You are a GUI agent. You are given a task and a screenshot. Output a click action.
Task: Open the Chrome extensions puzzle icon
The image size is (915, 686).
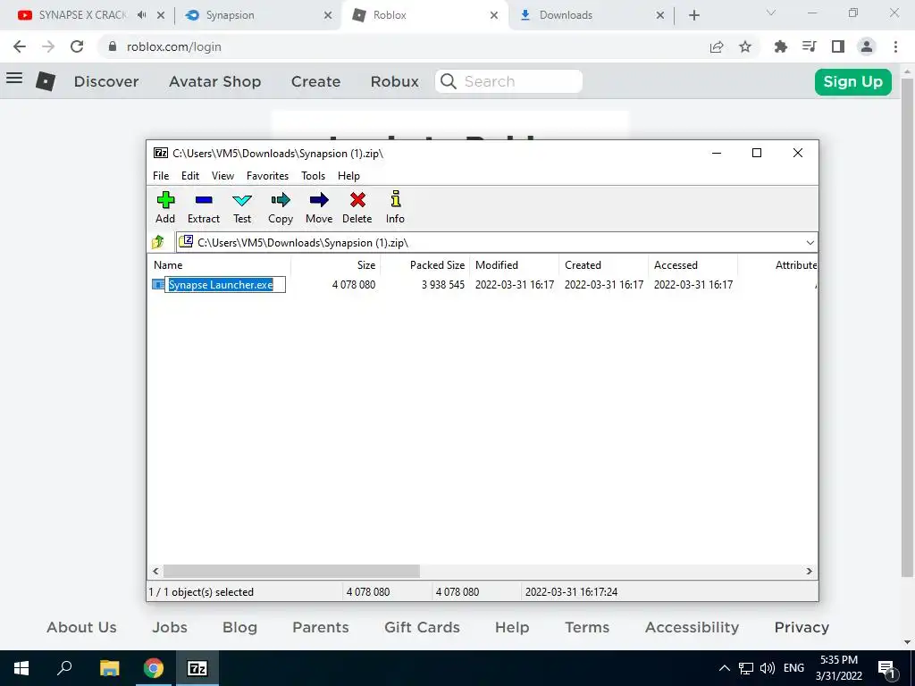[780, 46]
